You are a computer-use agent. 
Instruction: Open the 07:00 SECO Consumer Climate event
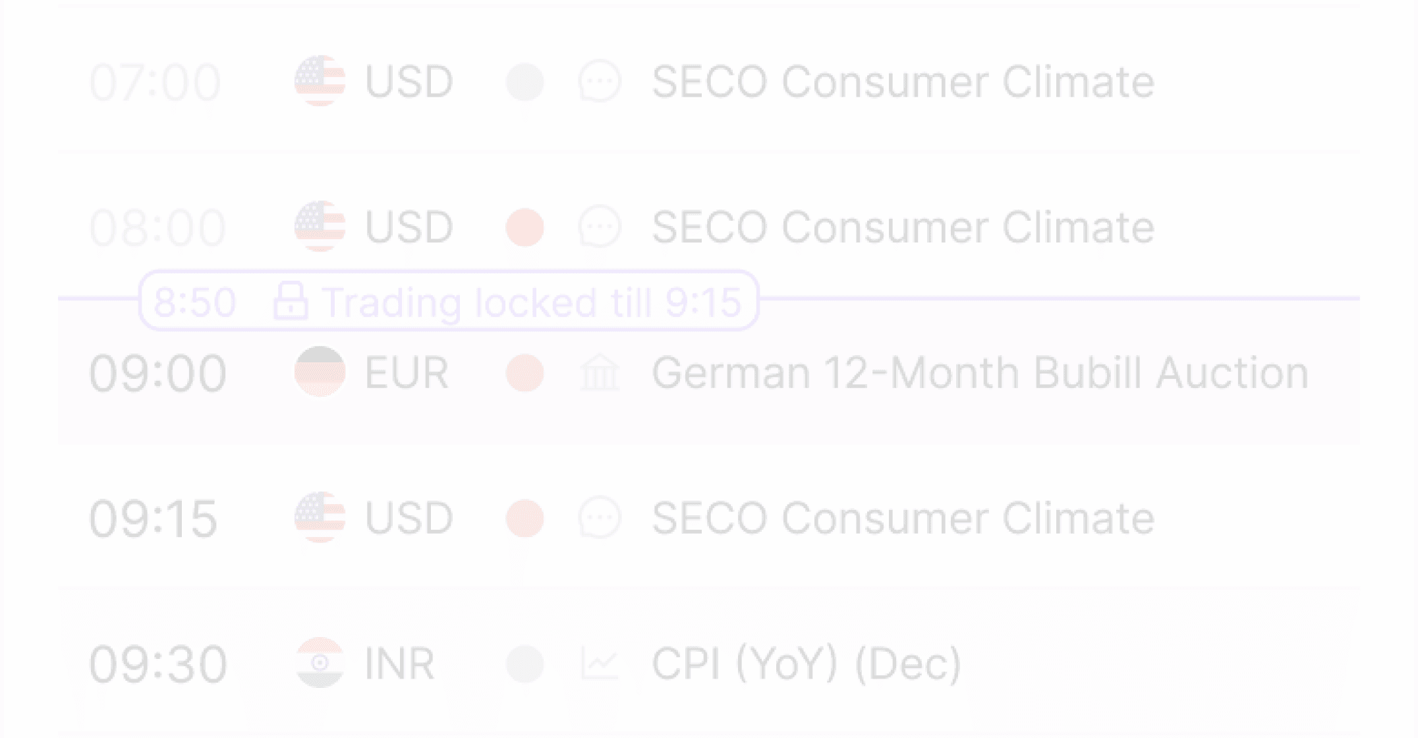tap(903, 82)
